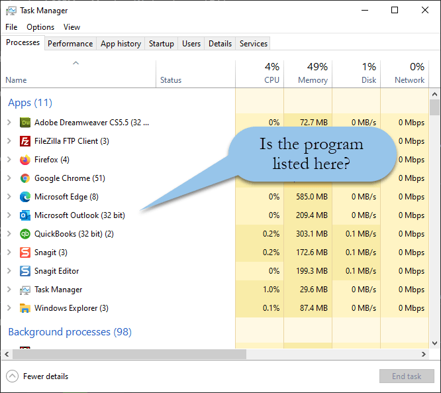Open the File menu

click(x=11, y=27)
